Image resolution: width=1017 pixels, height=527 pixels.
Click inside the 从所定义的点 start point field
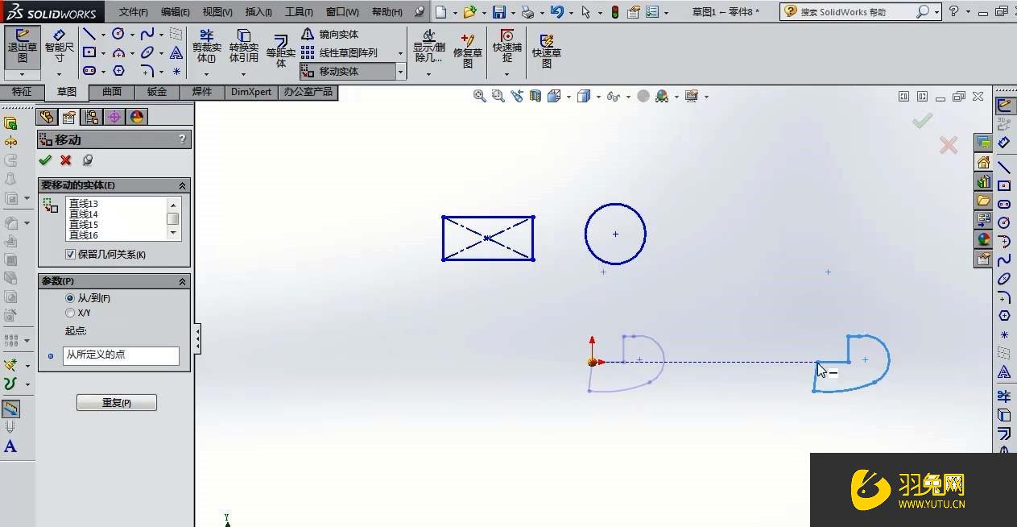[x=121, y=355]
